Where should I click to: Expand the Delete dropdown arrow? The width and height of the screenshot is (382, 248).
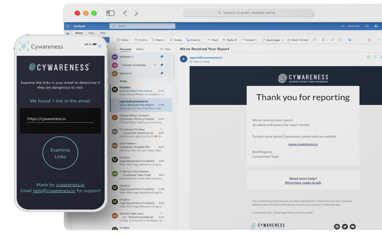coord(131,40)
